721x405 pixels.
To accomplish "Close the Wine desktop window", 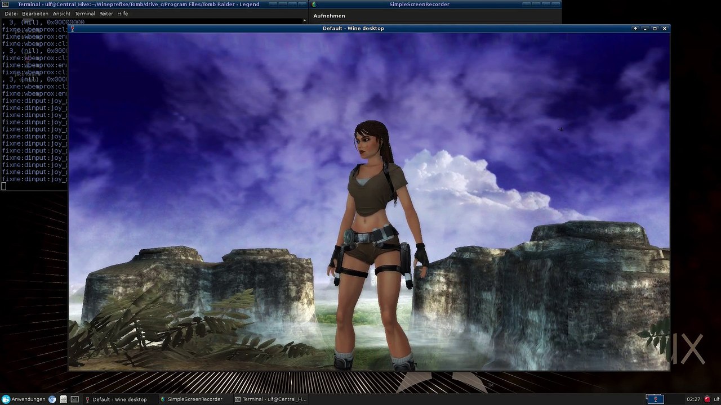I will [x=665, y=28].
